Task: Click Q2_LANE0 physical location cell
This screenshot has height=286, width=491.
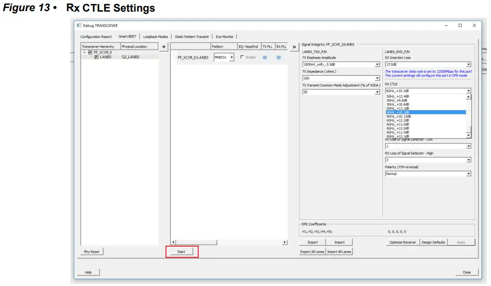Action: (130, 57)
